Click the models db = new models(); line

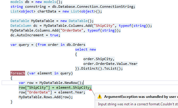[36, 2]
